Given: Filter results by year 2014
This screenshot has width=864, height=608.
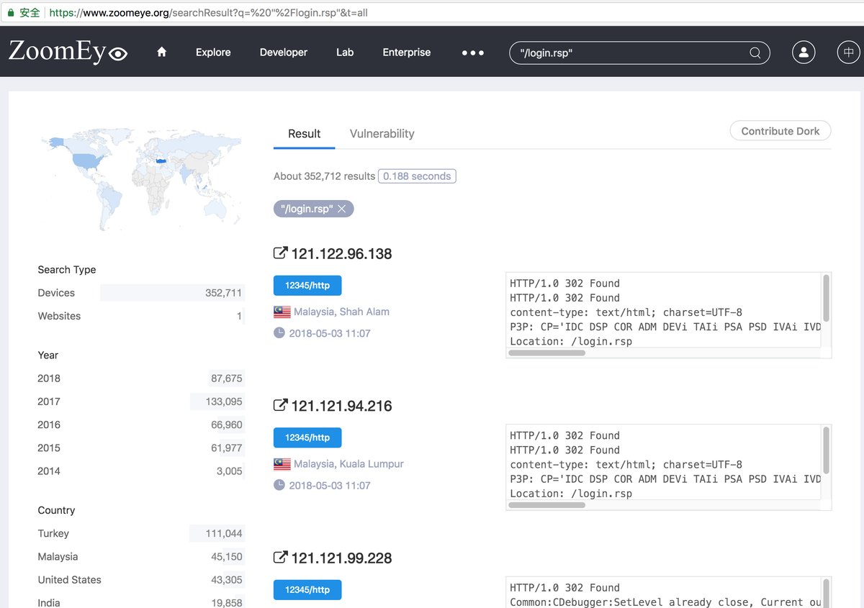Looking at the screenshot, I should (x=141, y=471).
